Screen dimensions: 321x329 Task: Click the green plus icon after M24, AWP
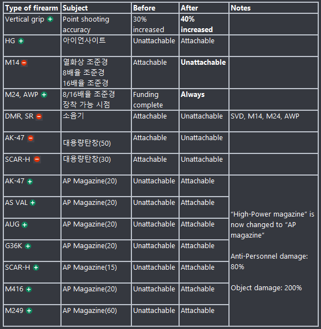coord(44,95)
